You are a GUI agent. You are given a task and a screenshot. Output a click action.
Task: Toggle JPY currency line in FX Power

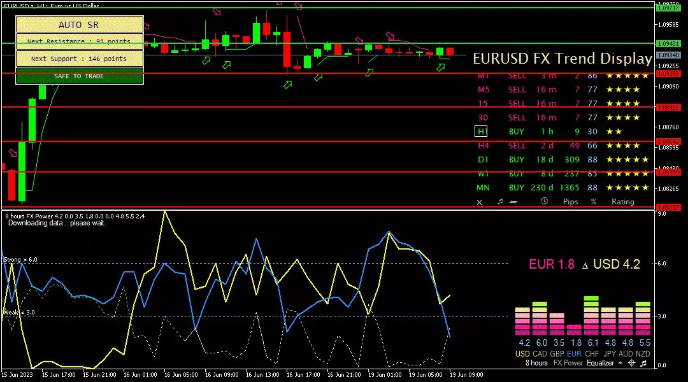click(610, 353)
